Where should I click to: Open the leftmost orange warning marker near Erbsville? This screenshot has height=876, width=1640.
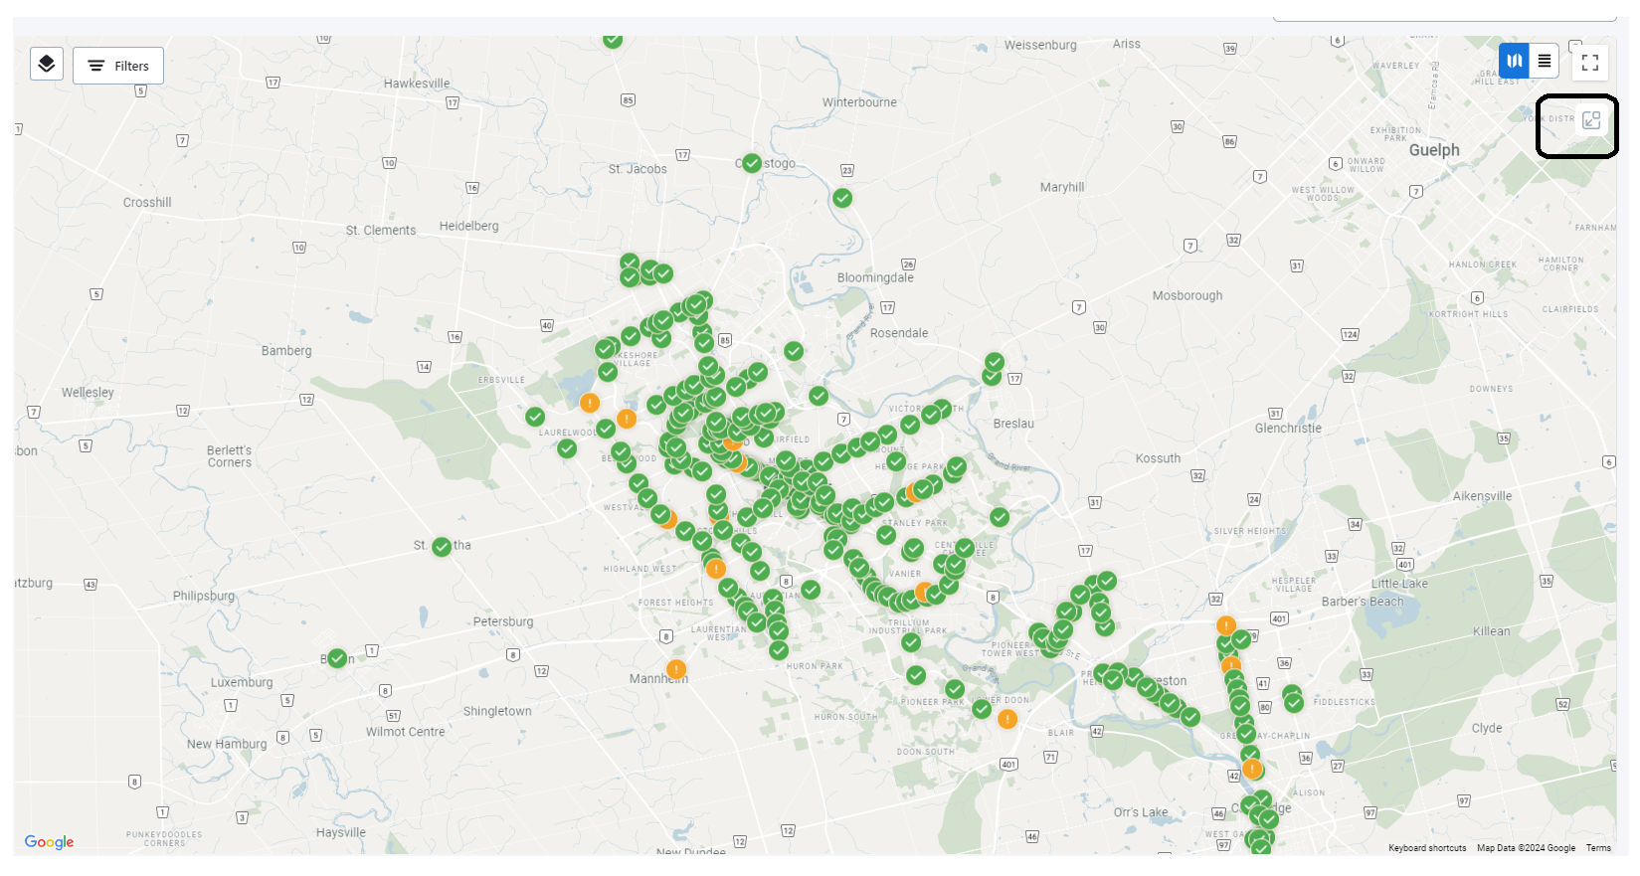pyautogui.click(x=590, y=403)
